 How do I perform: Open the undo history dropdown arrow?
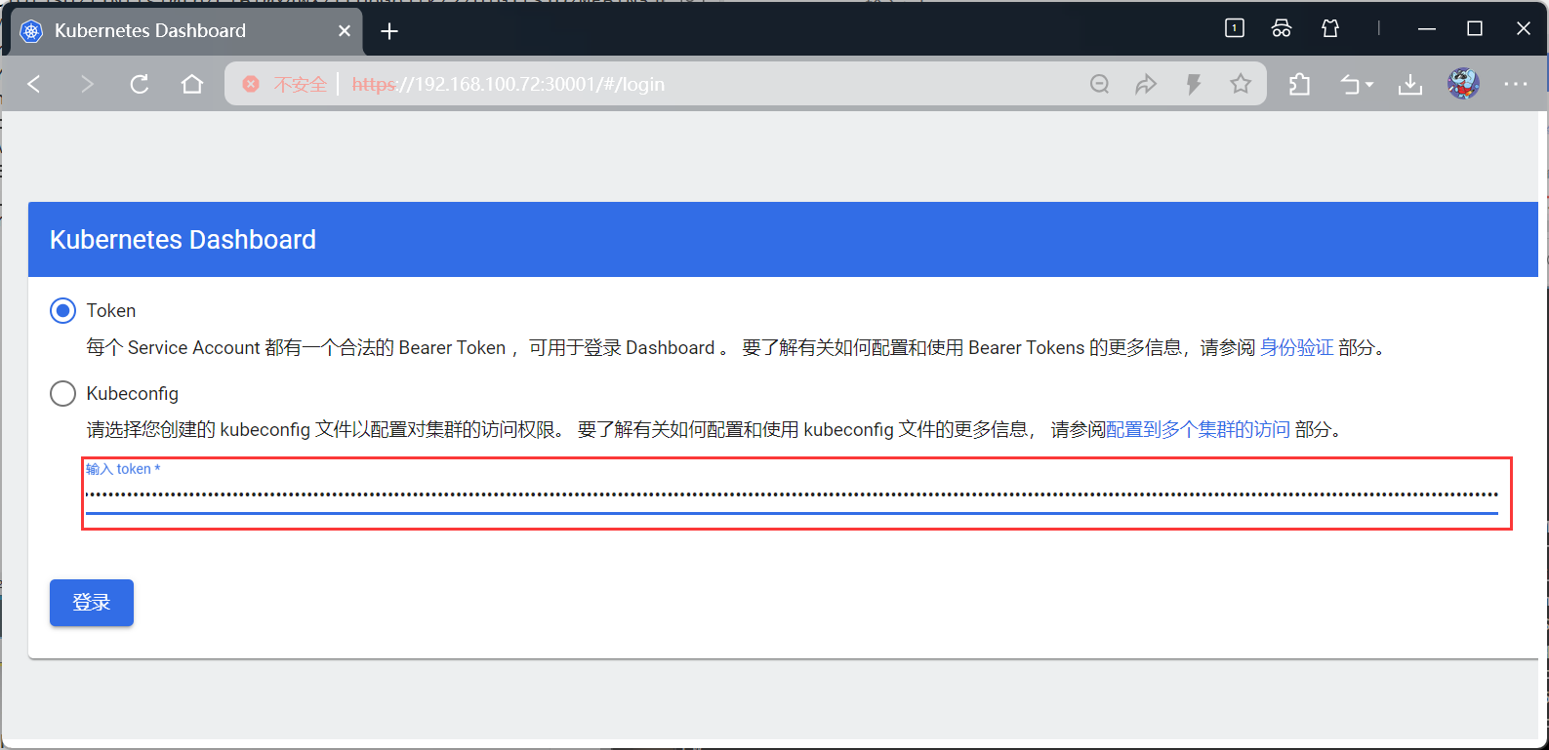(x=1369, y=85)
